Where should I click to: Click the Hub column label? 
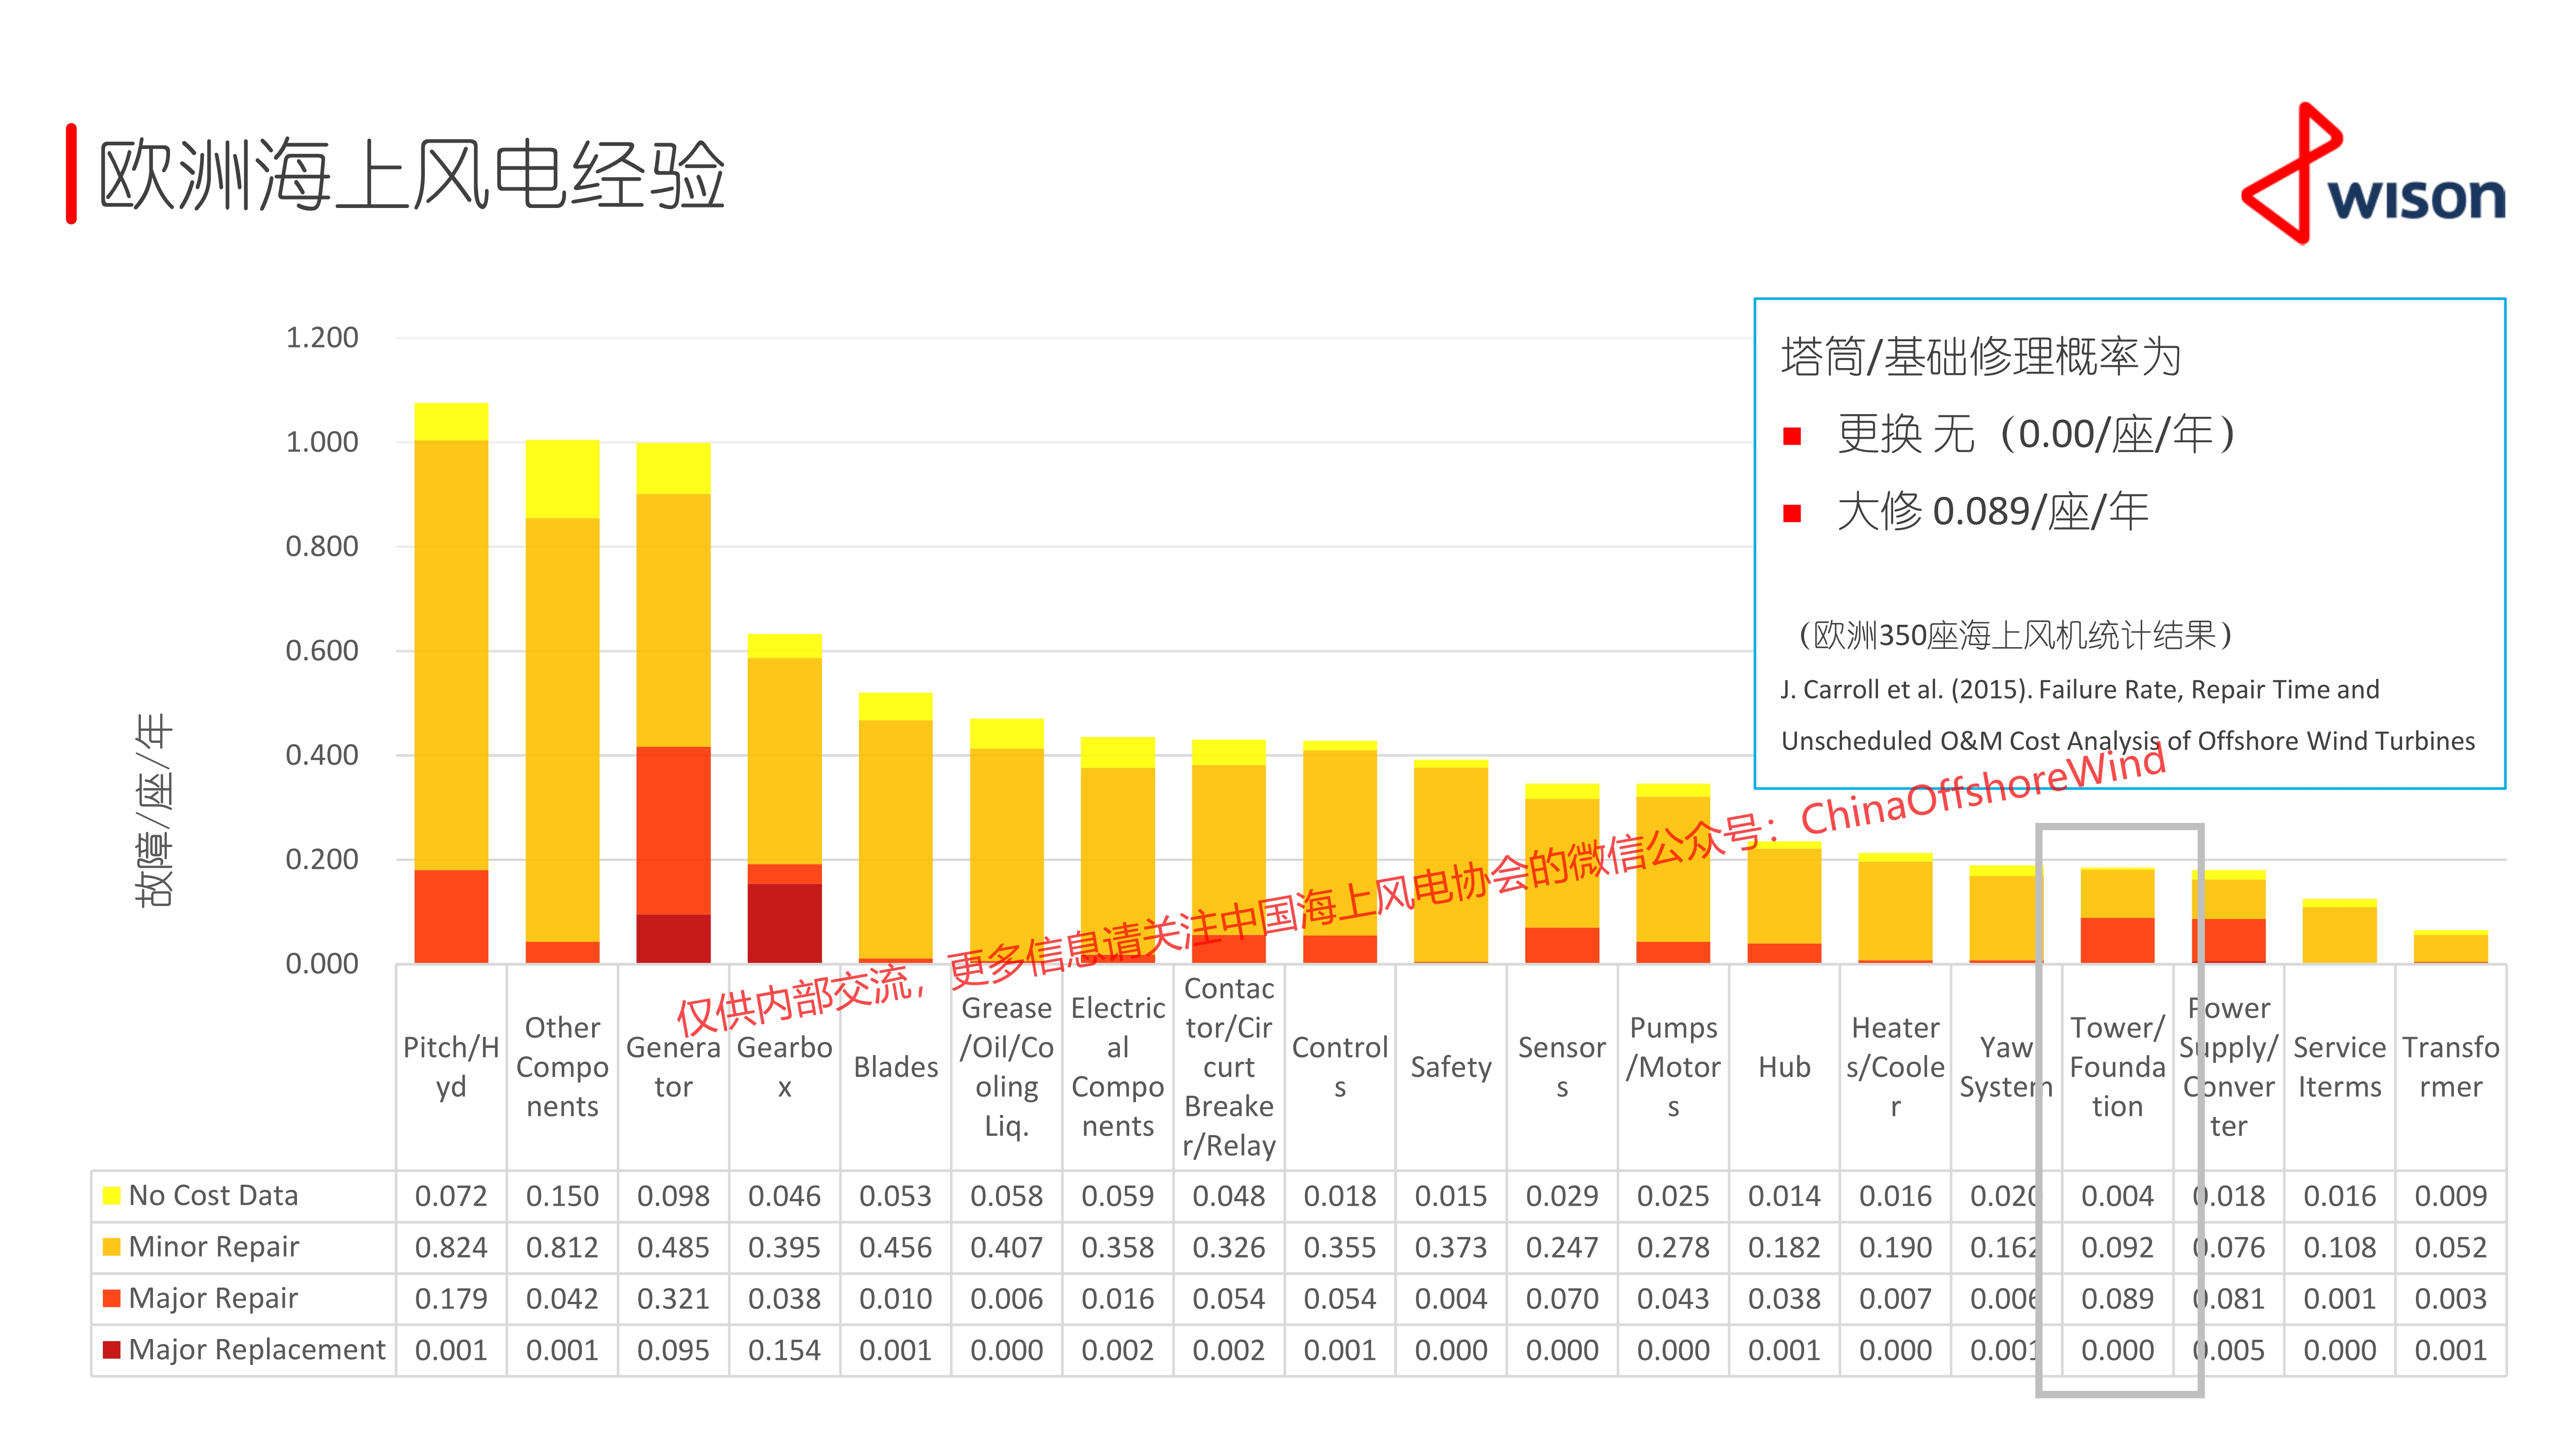click(1784, 1067)
